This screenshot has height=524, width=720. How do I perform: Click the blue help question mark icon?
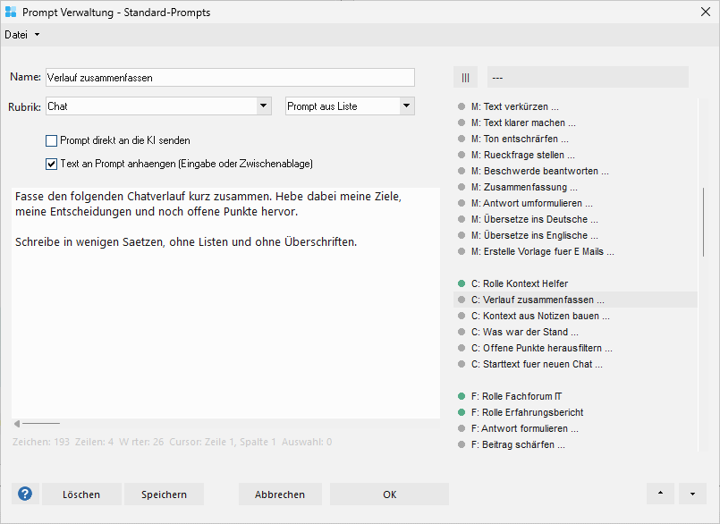pos(25,494)
